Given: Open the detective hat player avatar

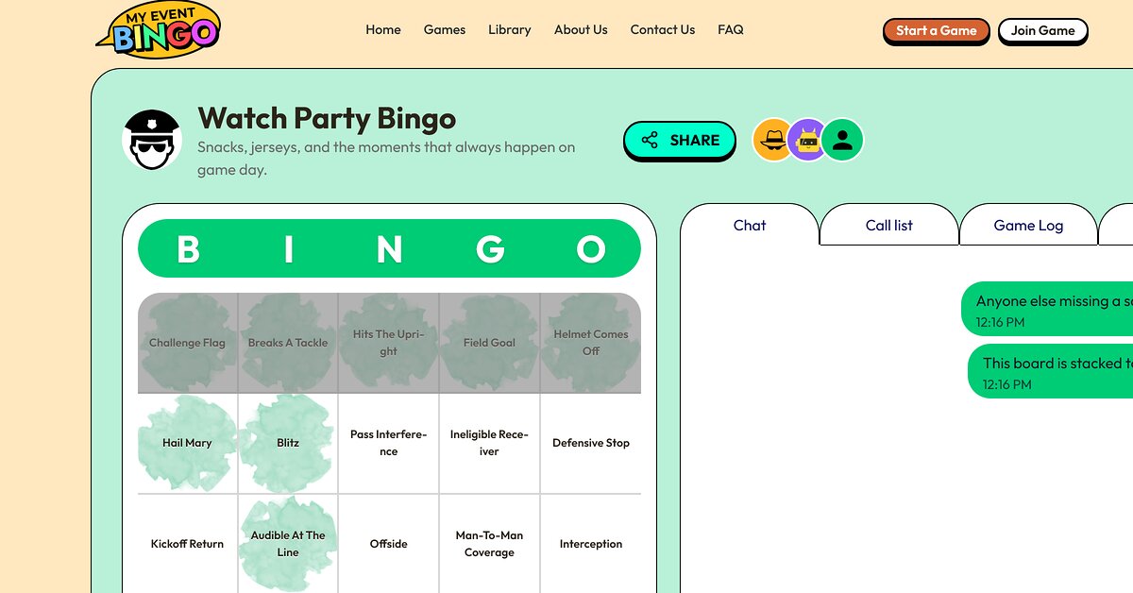Looking at the screenshot, I should point(773,140).
